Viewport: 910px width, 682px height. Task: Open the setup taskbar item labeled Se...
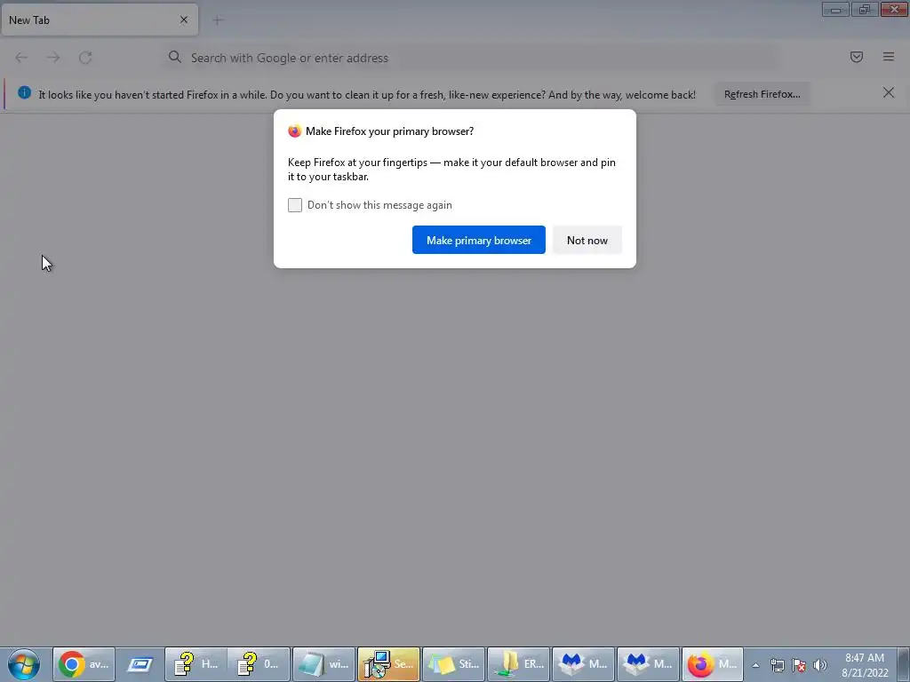pyautogui.click(x=388, y=664)
